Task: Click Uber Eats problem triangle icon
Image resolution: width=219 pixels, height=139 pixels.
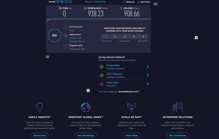Action: [x=102, y=84]
